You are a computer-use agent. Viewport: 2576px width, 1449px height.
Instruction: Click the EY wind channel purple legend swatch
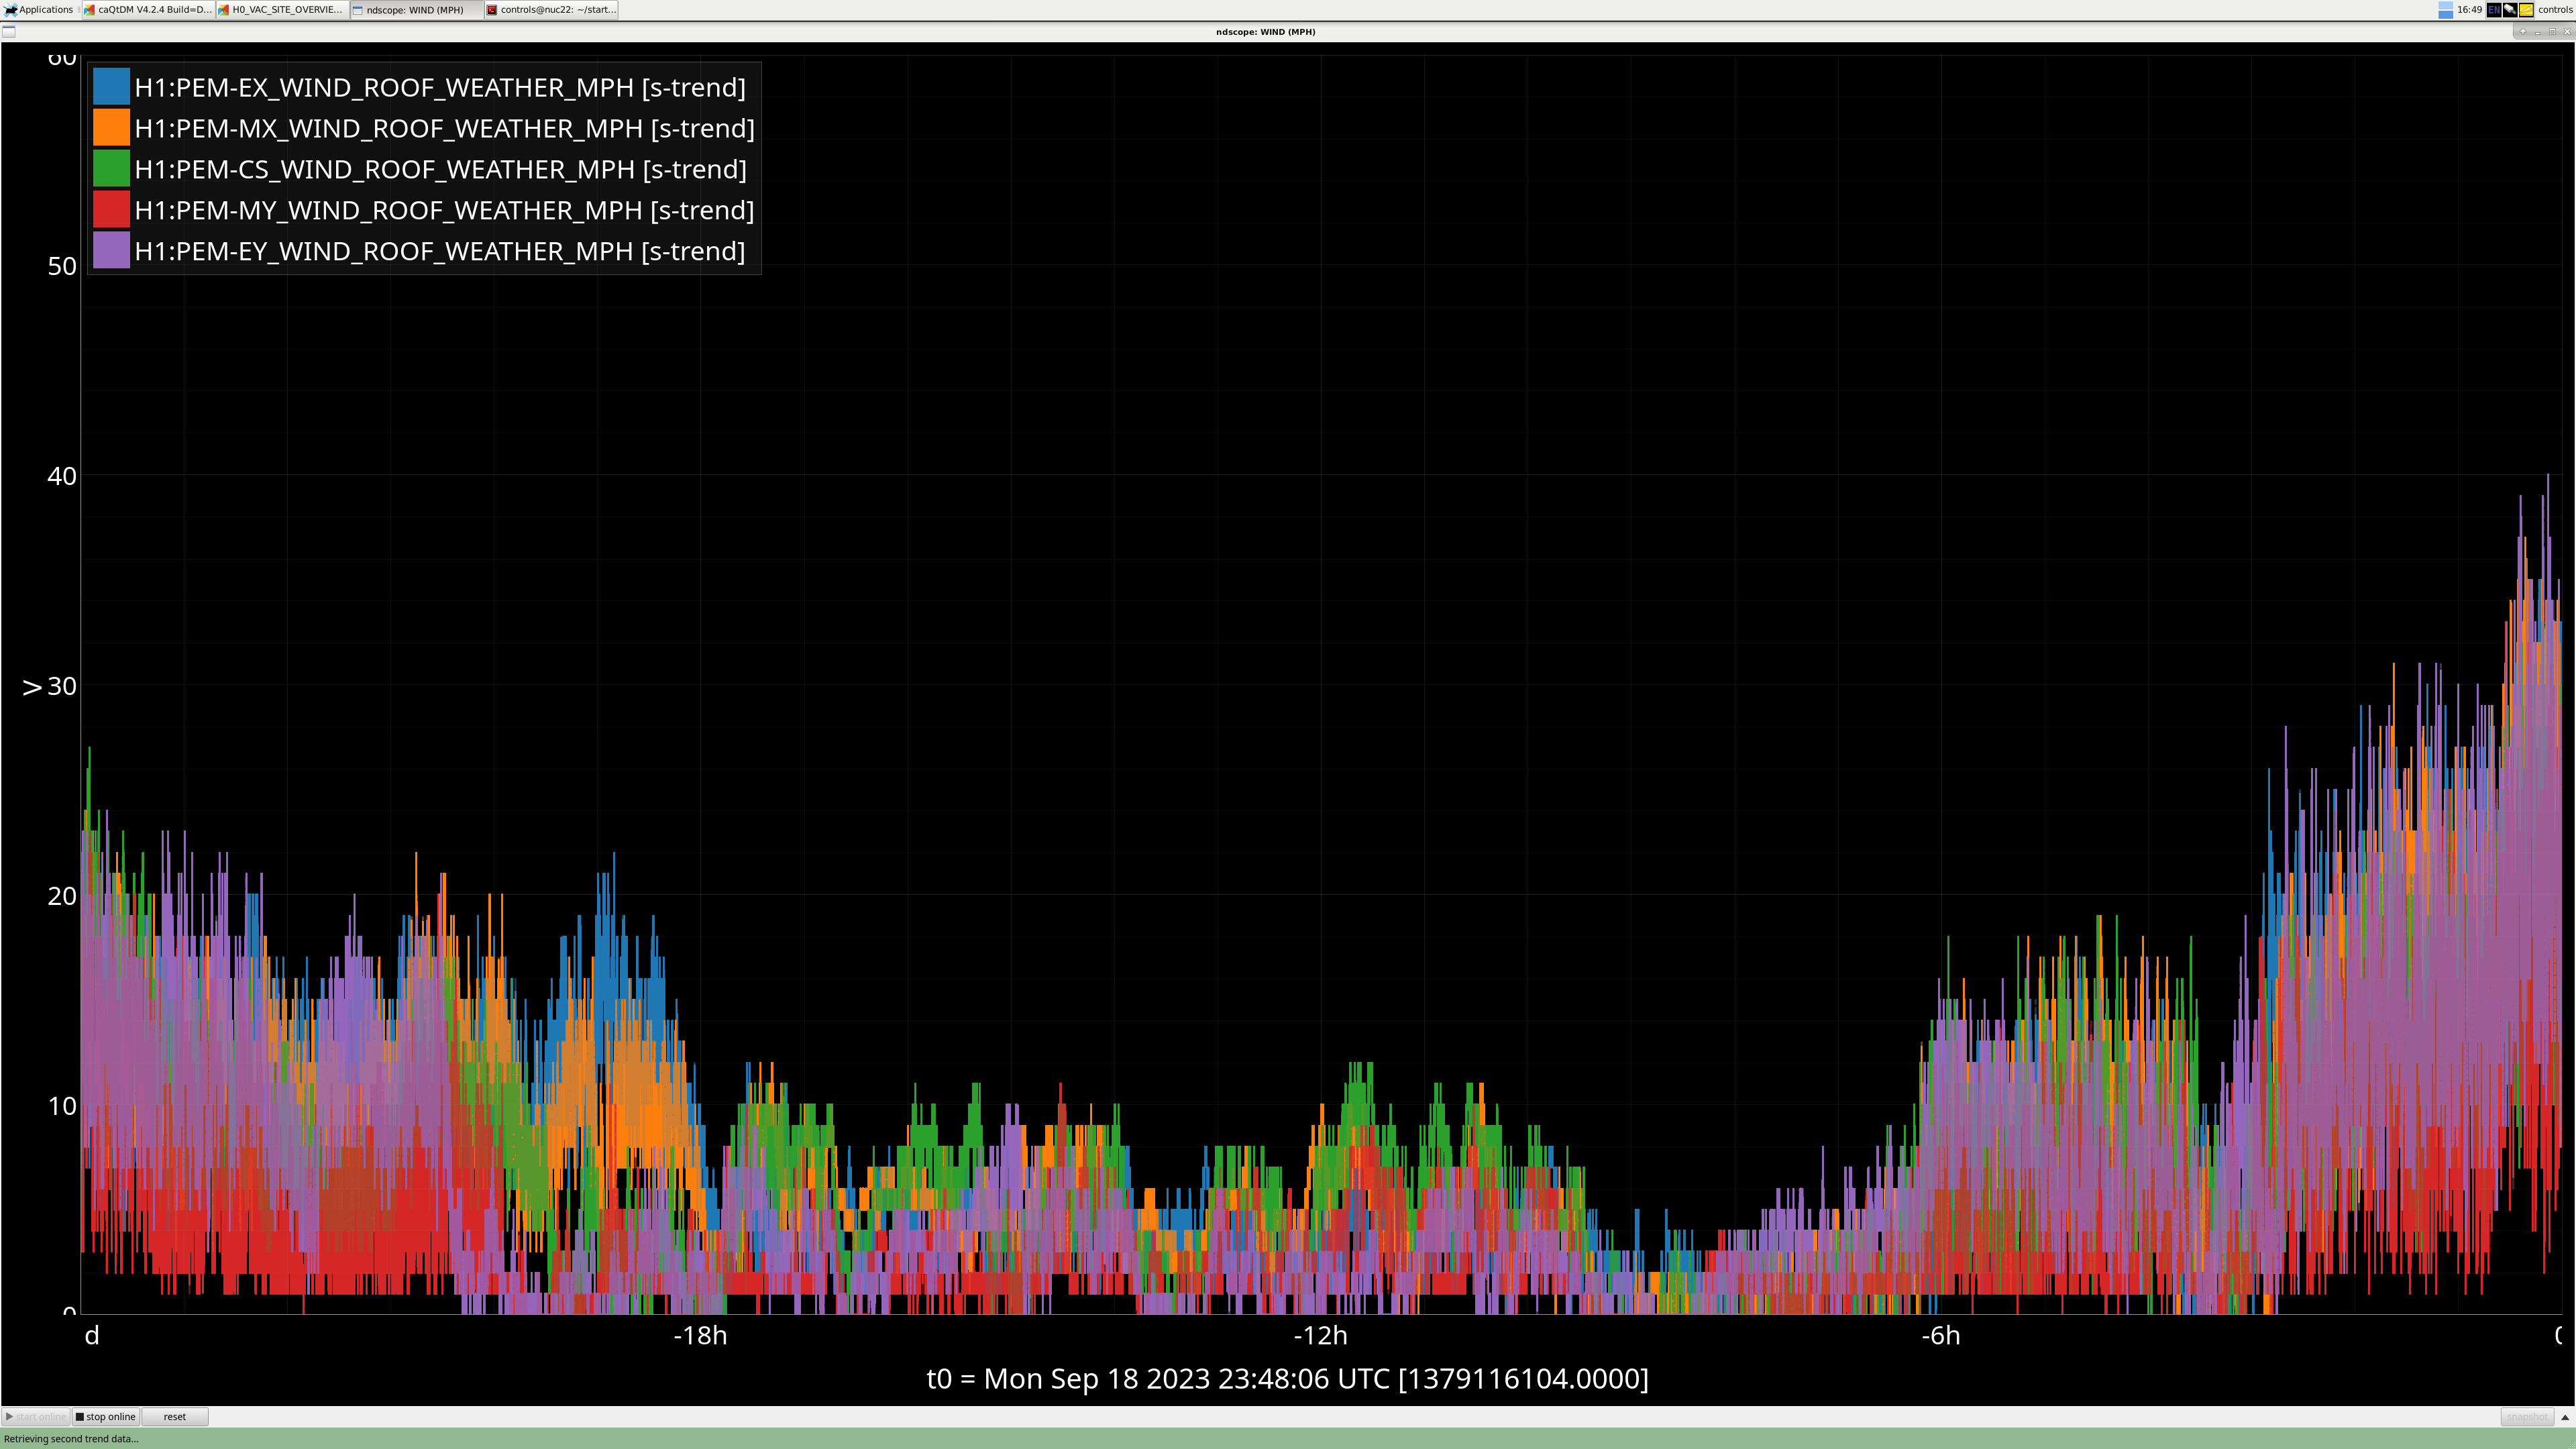(x=111, y=251)
